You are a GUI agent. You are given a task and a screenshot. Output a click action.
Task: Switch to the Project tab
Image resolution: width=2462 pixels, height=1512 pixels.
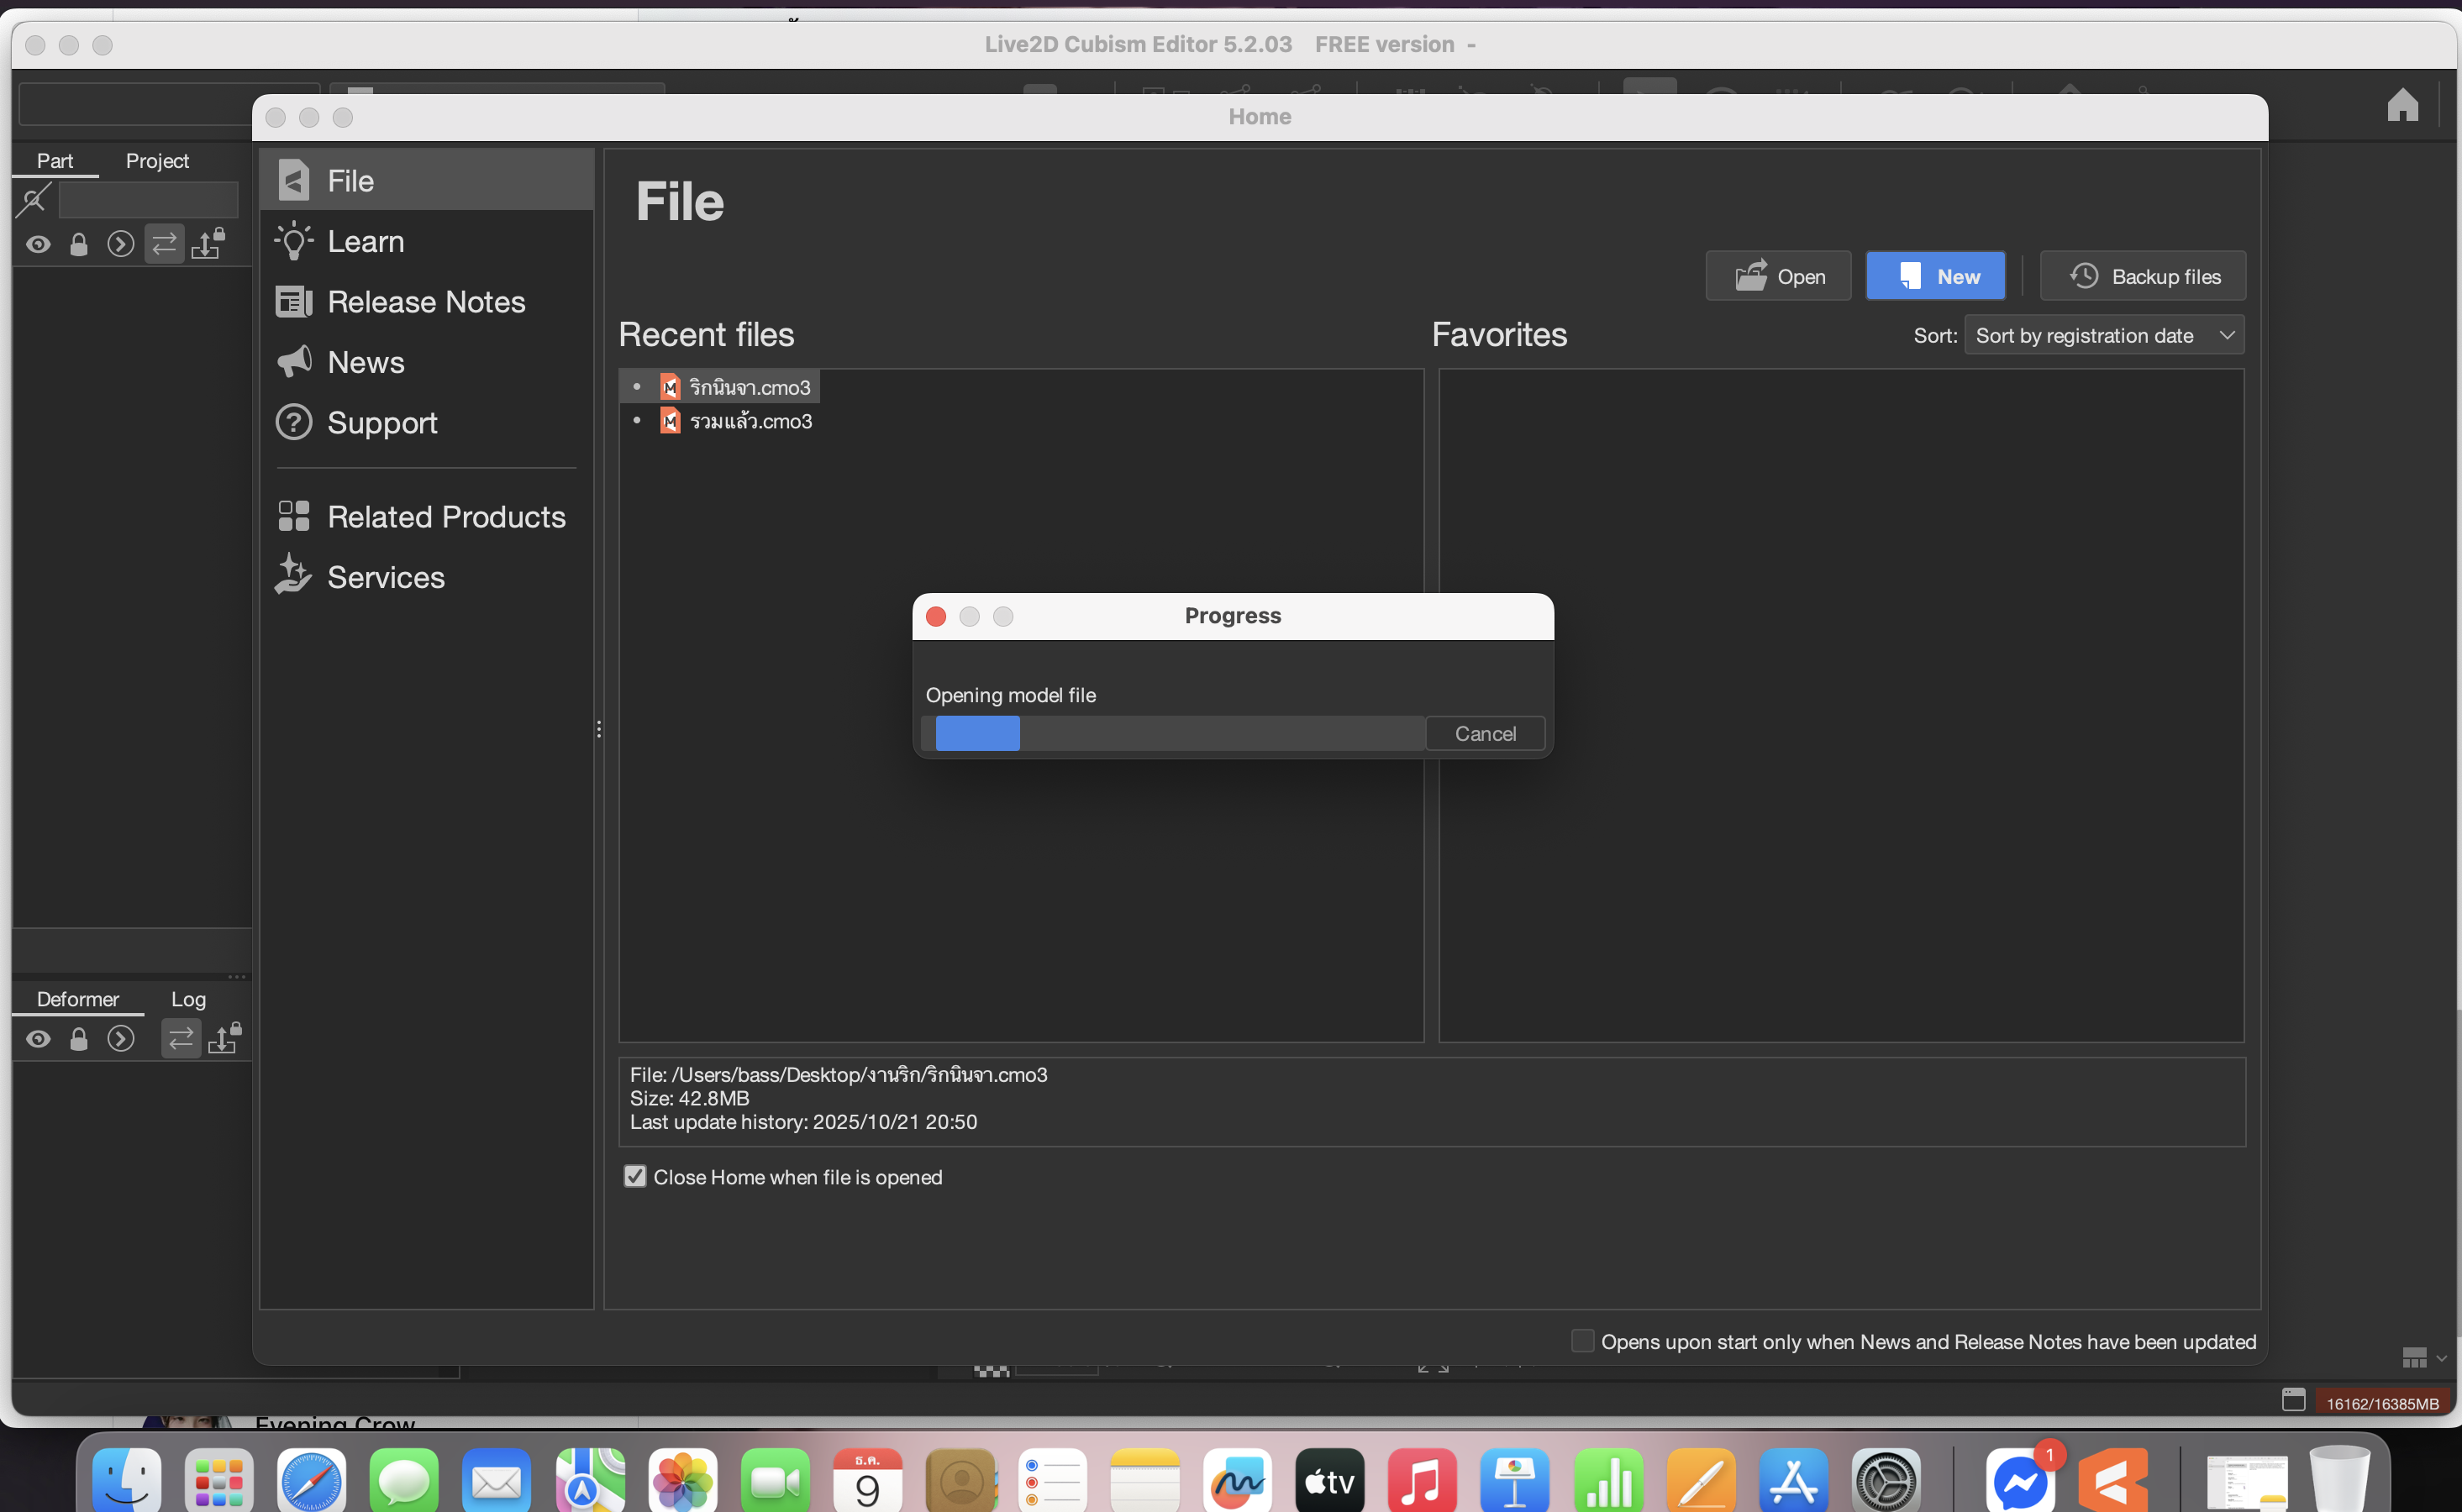click(157, 161)
